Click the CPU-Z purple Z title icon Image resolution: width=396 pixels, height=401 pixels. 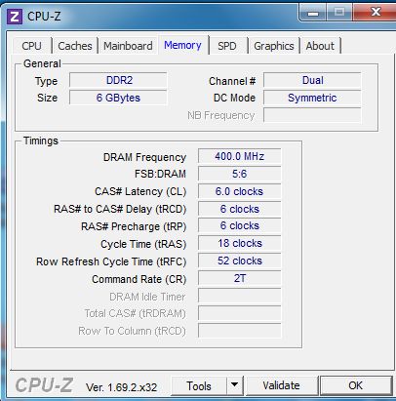[15, 17]
